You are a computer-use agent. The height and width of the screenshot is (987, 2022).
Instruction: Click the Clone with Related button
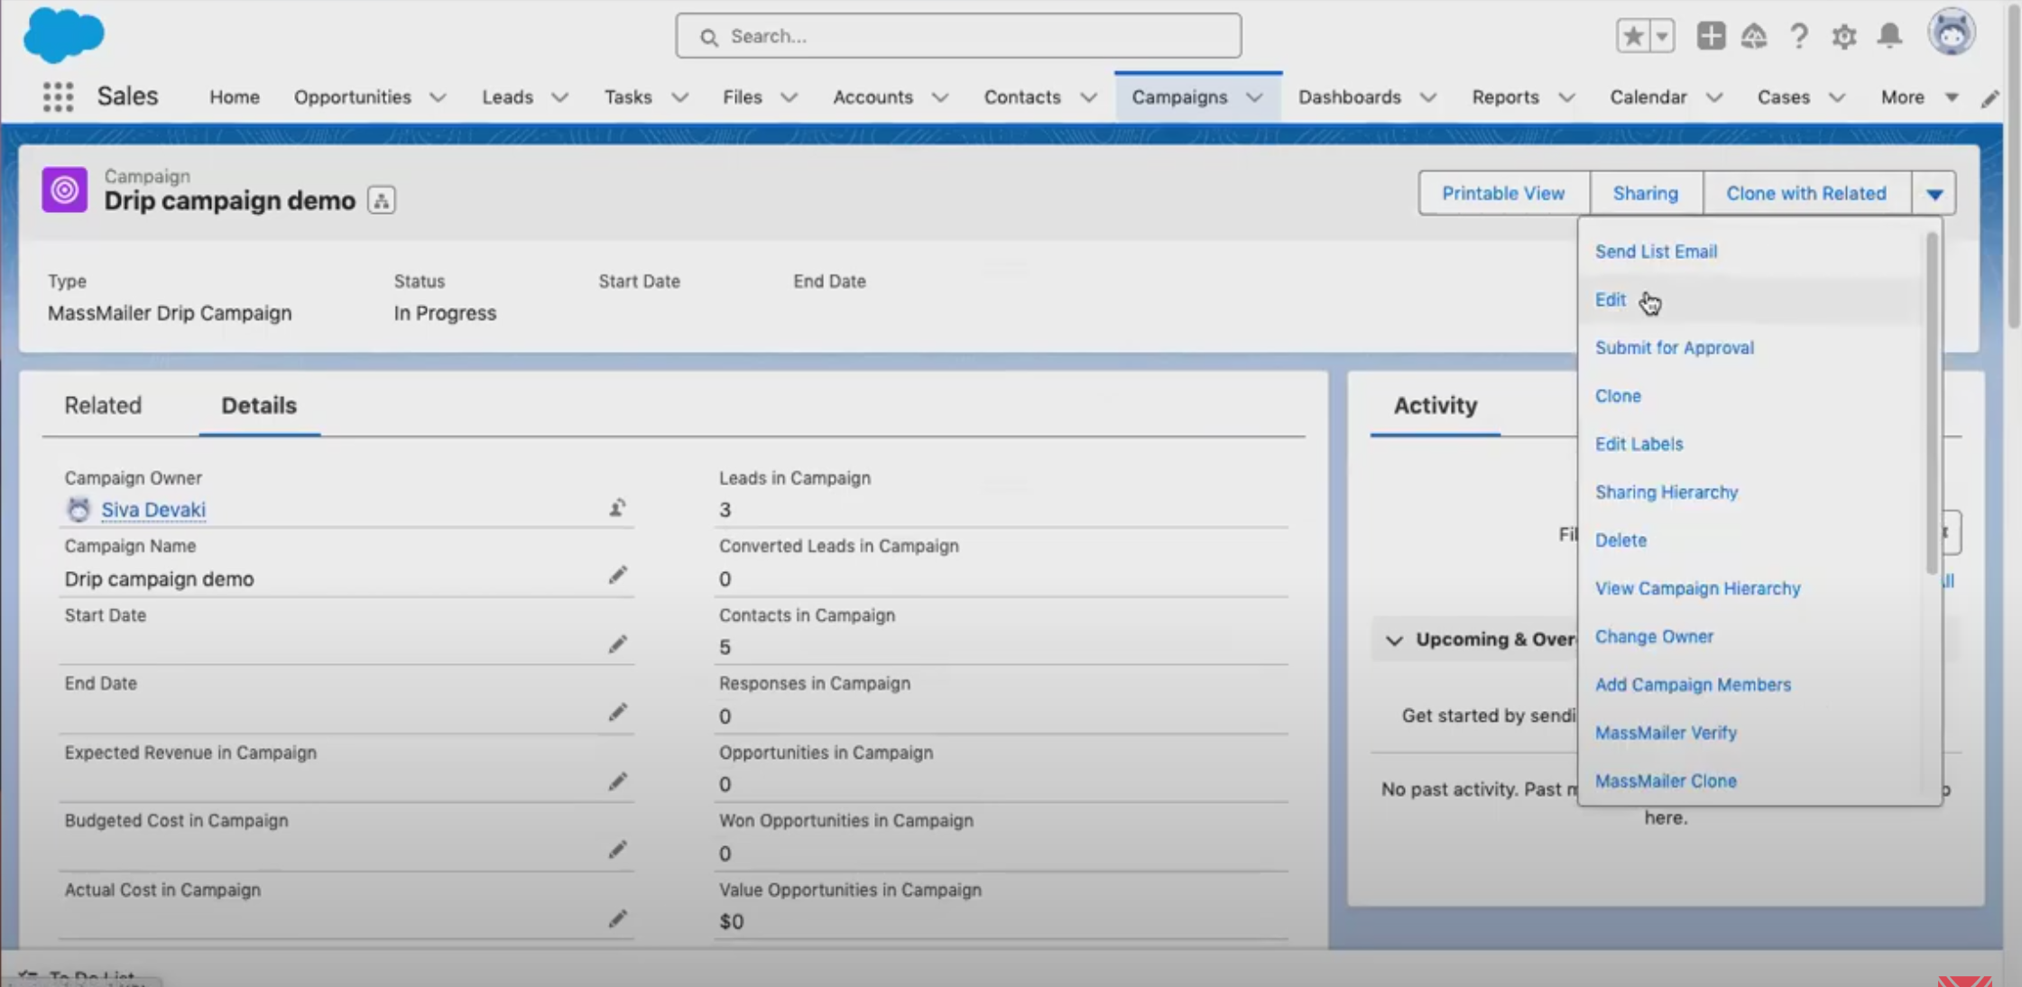(1805, 193)
